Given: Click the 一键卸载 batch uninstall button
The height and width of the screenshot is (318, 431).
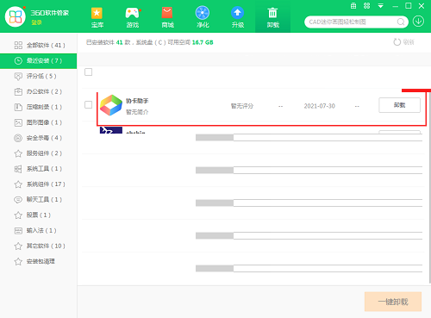Looking at the screenshot, I should (393, 302).
